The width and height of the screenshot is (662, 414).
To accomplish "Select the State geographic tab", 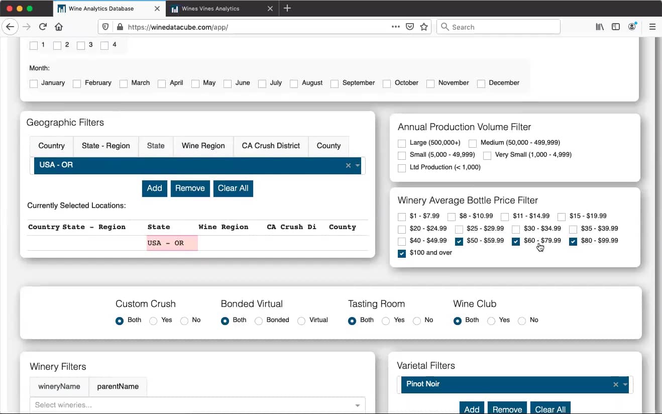I will [x=156, y=146].
